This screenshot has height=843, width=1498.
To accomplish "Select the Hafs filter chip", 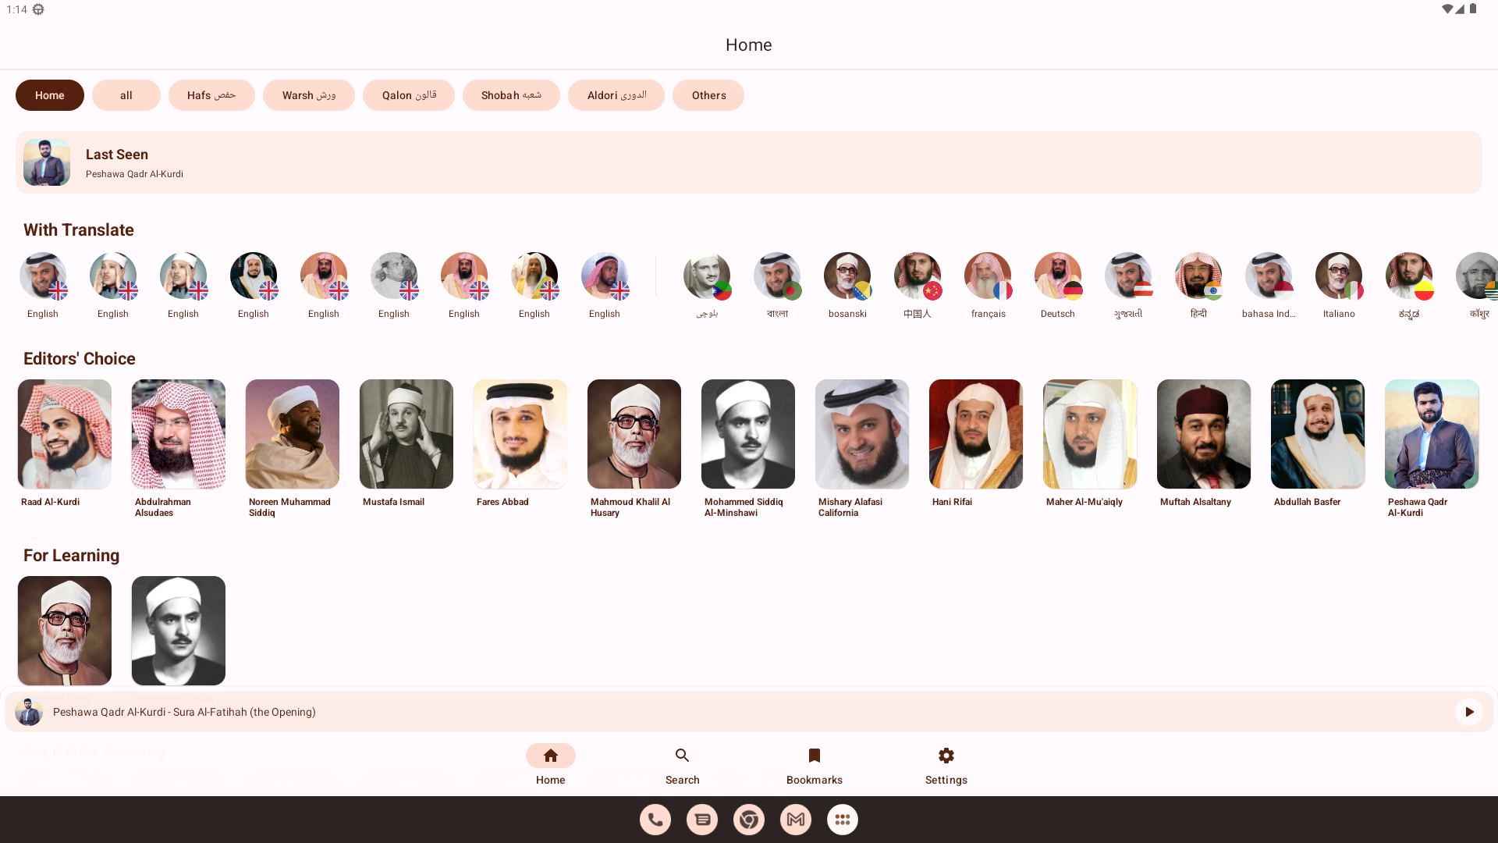I will pyautogui.click(x=211, y=95).
